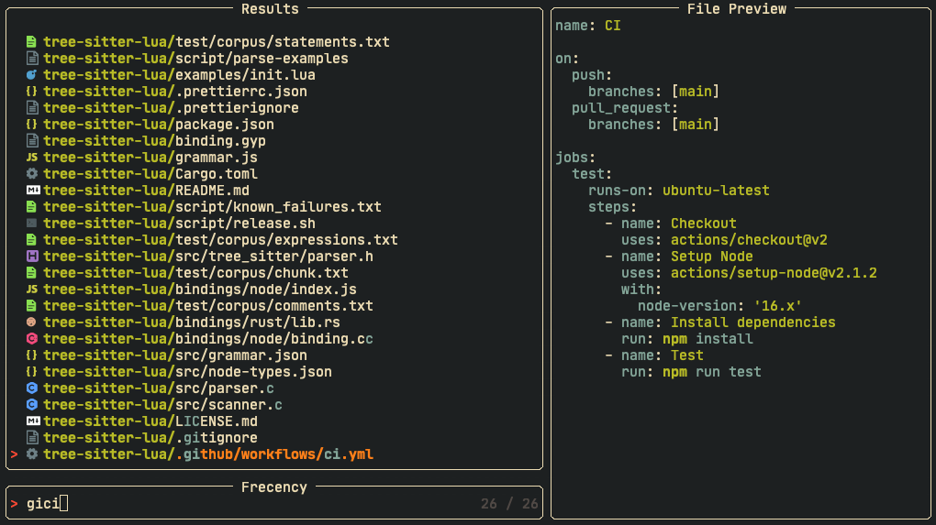Select tree-sitter-lua/test/corpus/expressions.txt result
936x525 pixels.
tap(220, 239)
